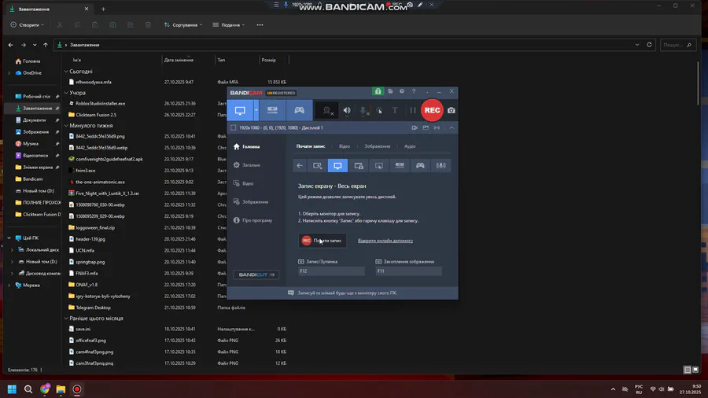Screen dimensions: 708x398
Task: Open Bandicam output folder icon
Action: tap(390, 91)
